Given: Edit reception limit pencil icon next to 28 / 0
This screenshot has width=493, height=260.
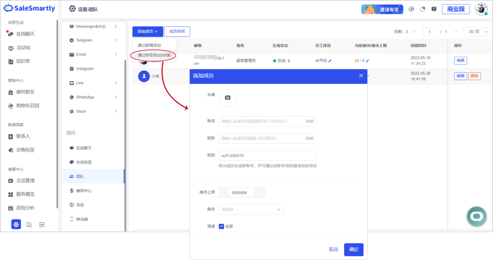Looking at the screenshot, I should pyautogui.click(x=367, y=61).
